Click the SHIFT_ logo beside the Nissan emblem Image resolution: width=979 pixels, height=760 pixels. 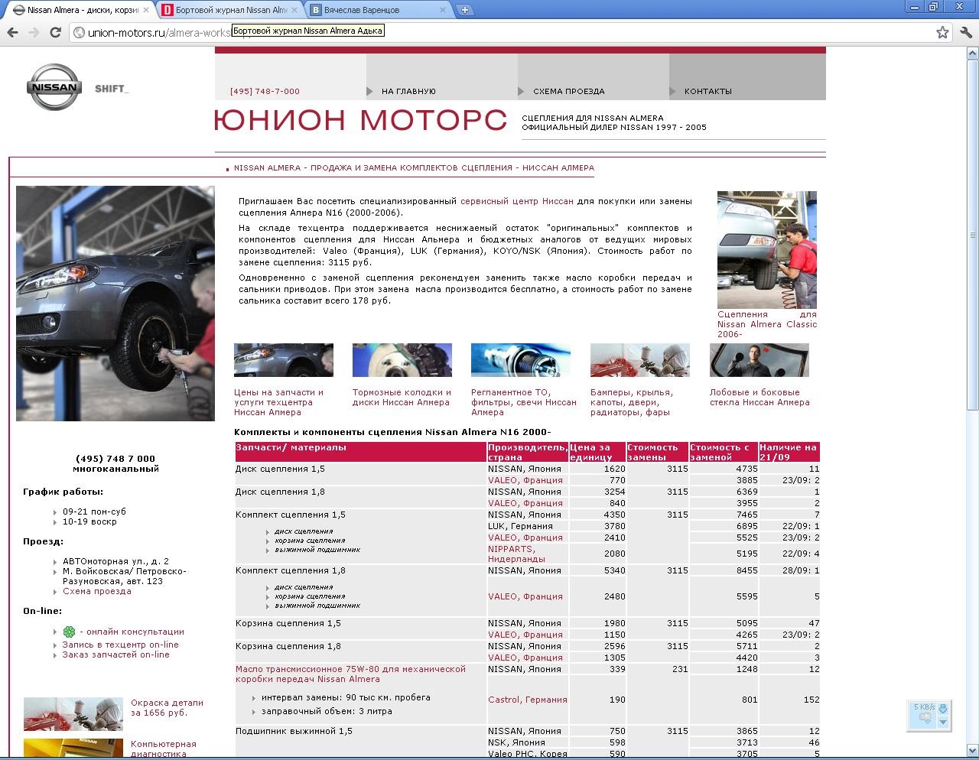click(112, 87)
